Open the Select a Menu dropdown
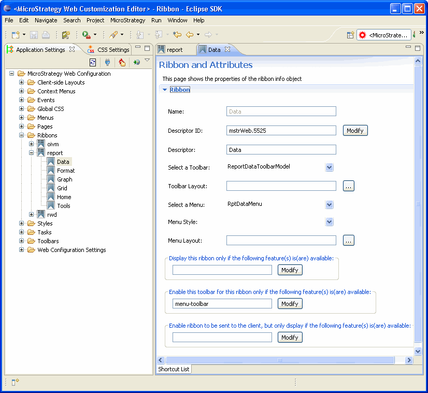 pyautogui.click(x=329, y=205)
